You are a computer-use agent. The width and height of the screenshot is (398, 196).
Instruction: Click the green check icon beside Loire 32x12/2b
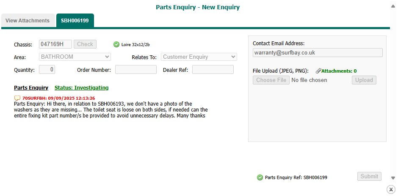pos(116,44)
